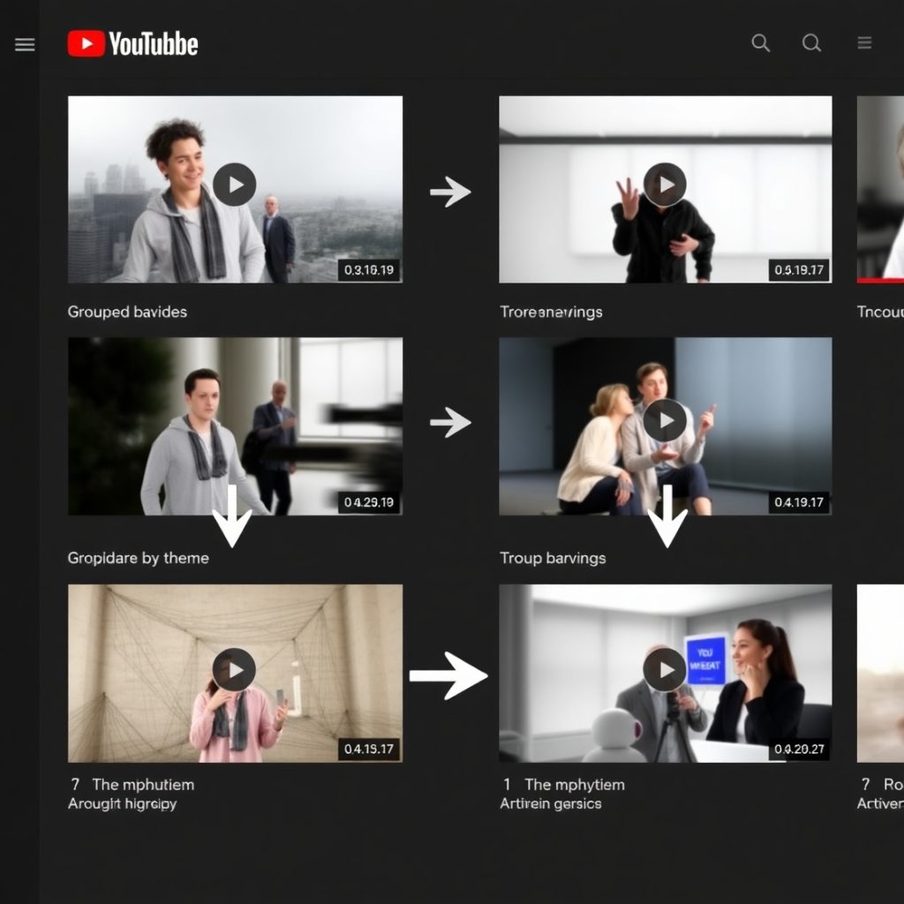This screenshot has height=904, width=904.
Task: Click the play icon on the Troup barvings thumbnail
Action: (x=665, y=422)
